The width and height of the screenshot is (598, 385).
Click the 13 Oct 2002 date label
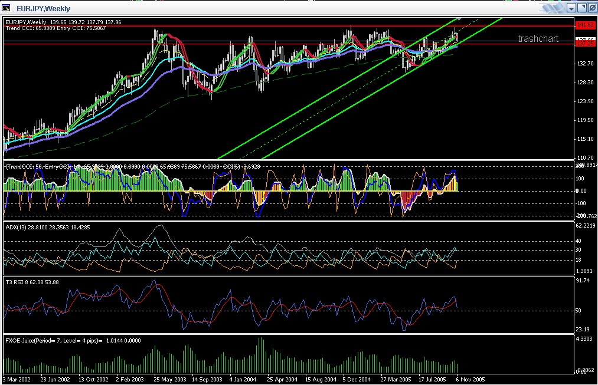pyautogui.click(x=93, y=379)
